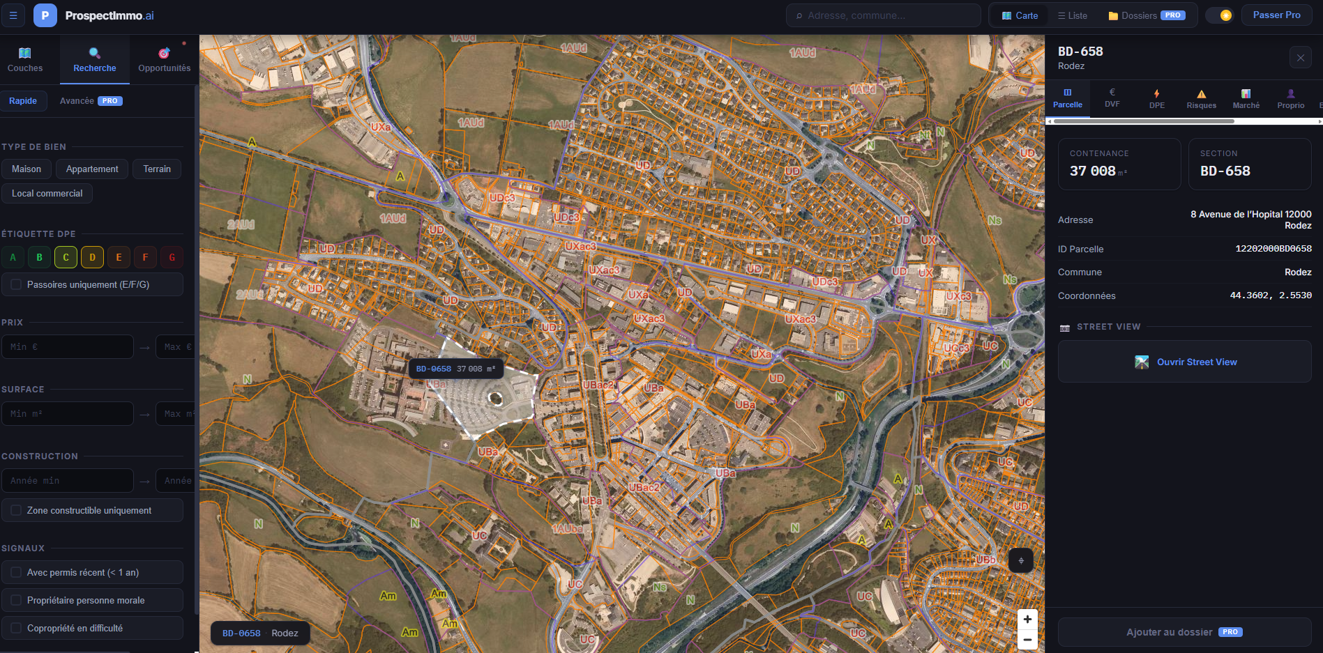Image resolution: width=1323 pixels, height=653 pixels.
Task: Click the map locate-me icon
Action: pos(1020,560)
